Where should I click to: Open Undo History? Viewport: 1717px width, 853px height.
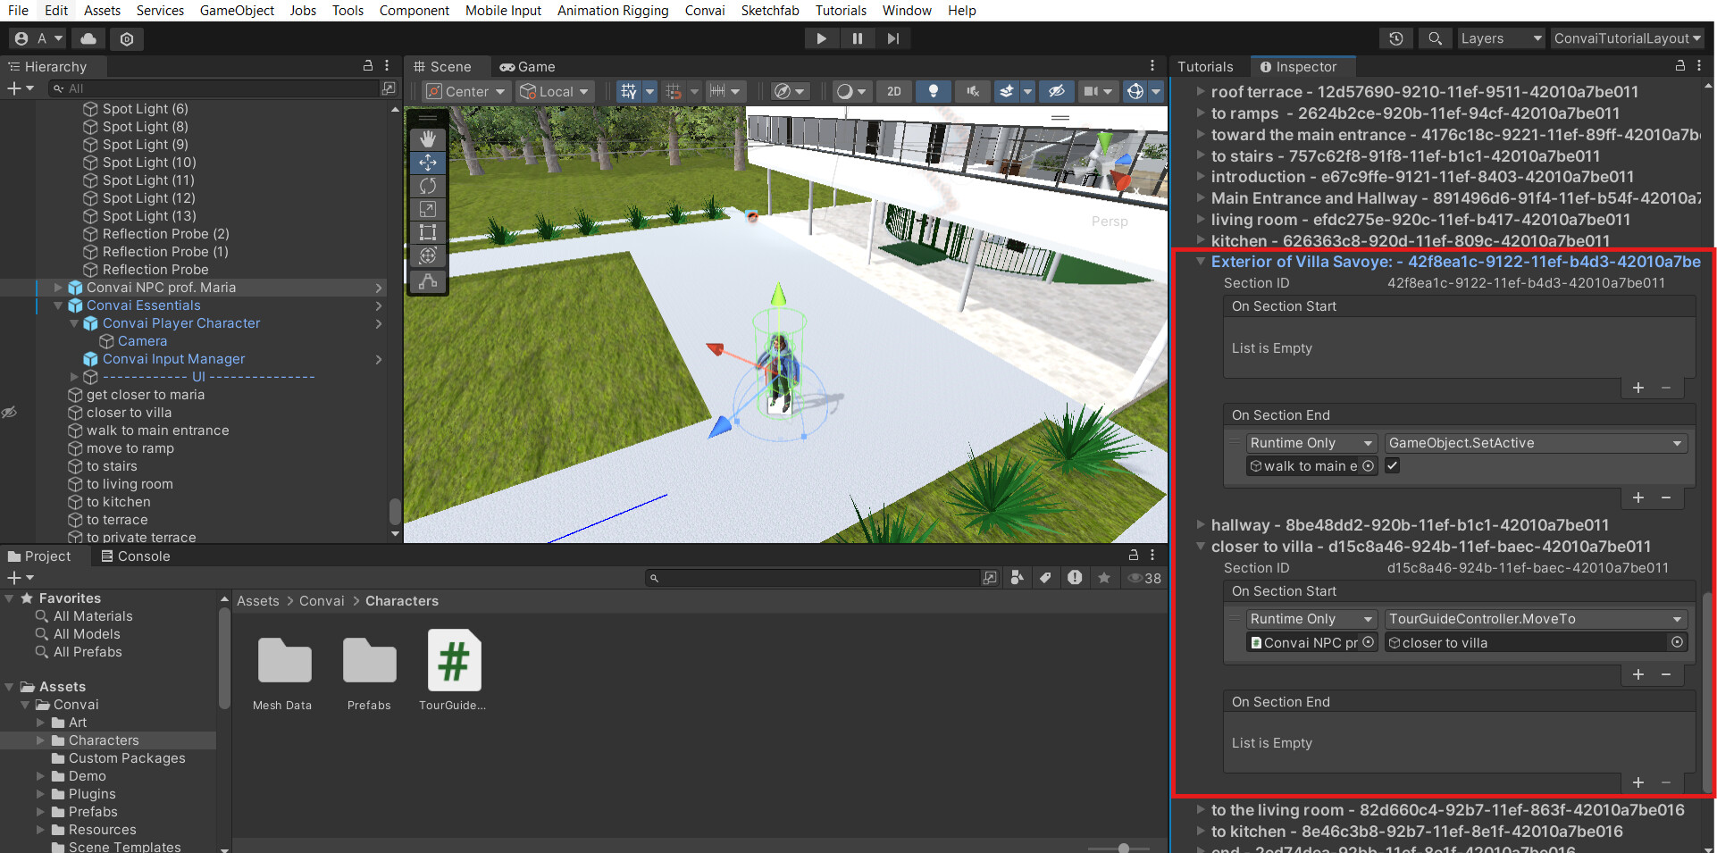click(1395, 38)
